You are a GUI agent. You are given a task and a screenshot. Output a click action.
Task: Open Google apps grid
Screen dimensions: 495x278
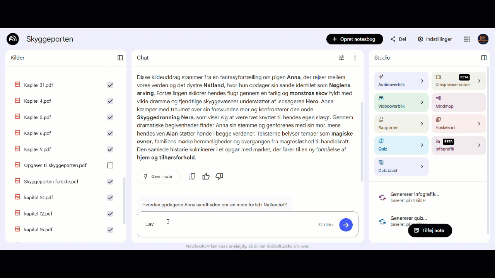(467, 39)
